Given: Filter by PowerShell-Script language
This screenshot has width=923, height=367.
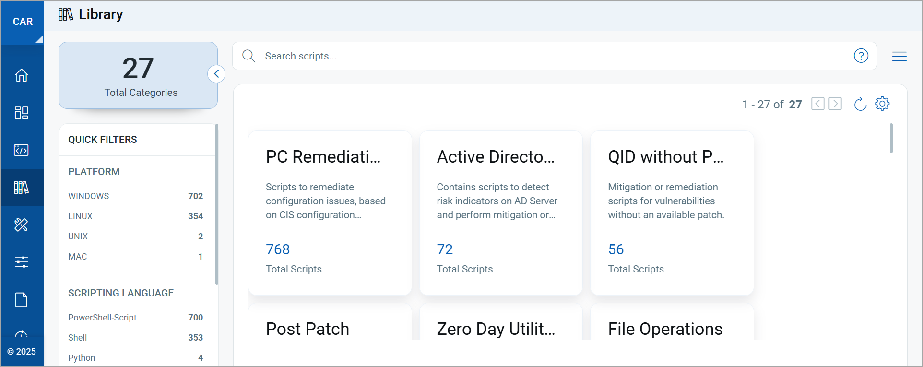Looking at the screenshot, I should click(x=102, y=318).
